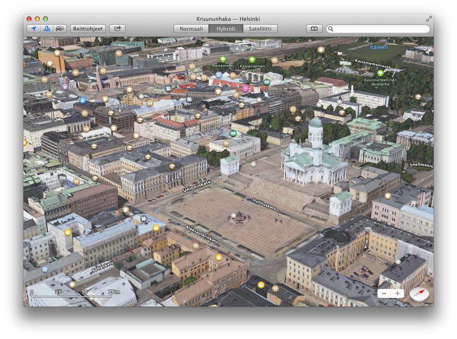Open Reittiohjeet directions panel
This screenshot has height=339, width=457.
click(x=88, y=29)
